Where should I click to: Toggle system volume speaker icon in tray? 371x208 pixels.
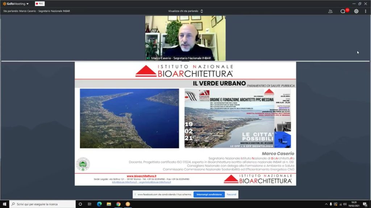click(x=345, y=204)
